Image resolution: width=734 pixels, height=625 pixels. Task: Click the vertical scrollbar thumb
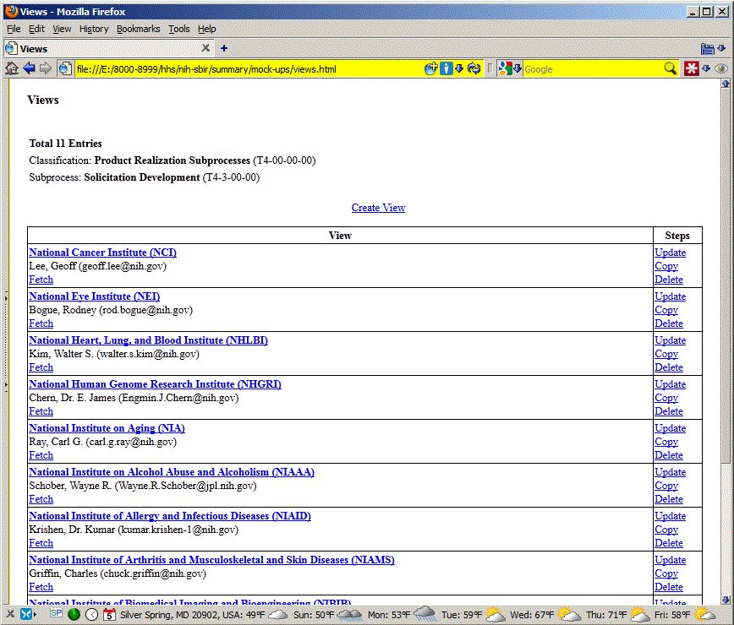coord(726,276)
